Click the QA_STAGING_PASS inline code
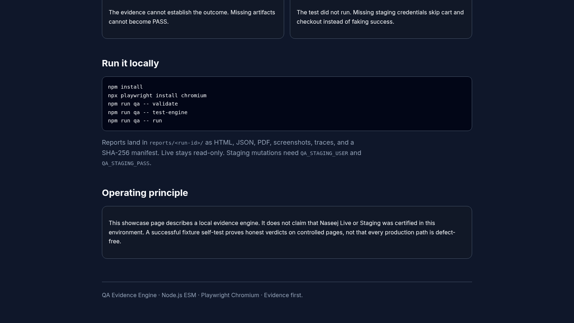This screenshot has height=323, width=574. coord(126,163)
